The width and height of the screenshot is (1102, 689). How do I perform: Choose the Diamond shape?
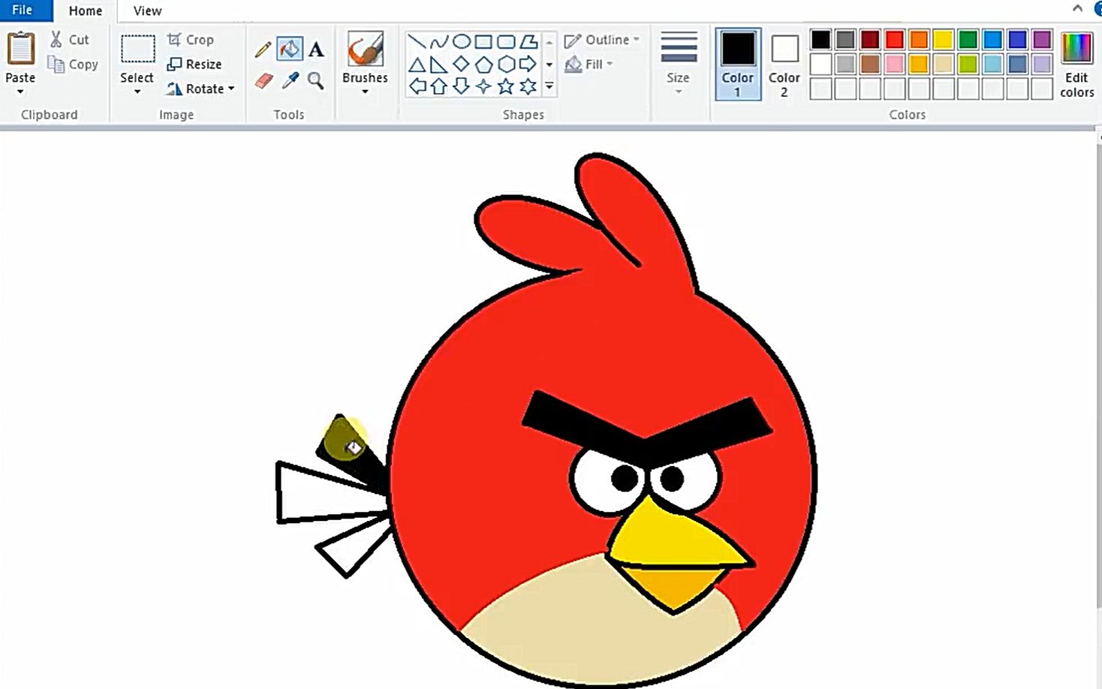(462, 65)
